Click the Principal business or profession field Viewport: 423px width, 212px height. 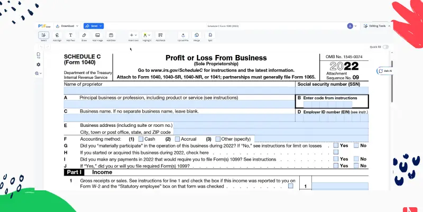pos(179,104)
